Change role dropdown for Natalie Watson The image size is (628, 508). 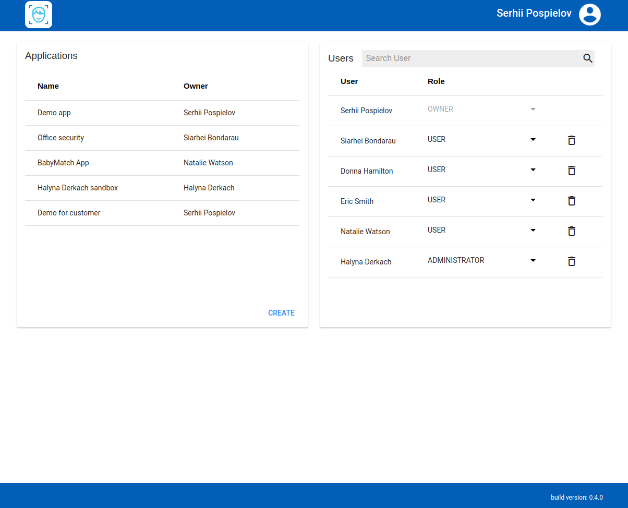click(482, 231)
